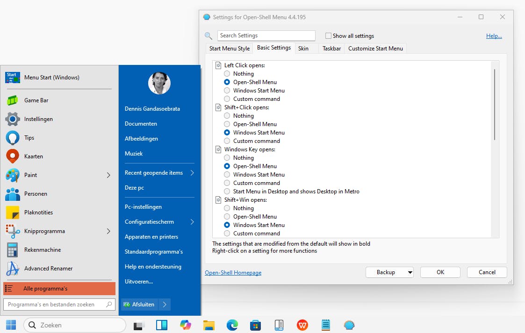The height and width of the screenshot is (333, 525).
Task: Open Task View on the taskbar
Action: (139, 325)
